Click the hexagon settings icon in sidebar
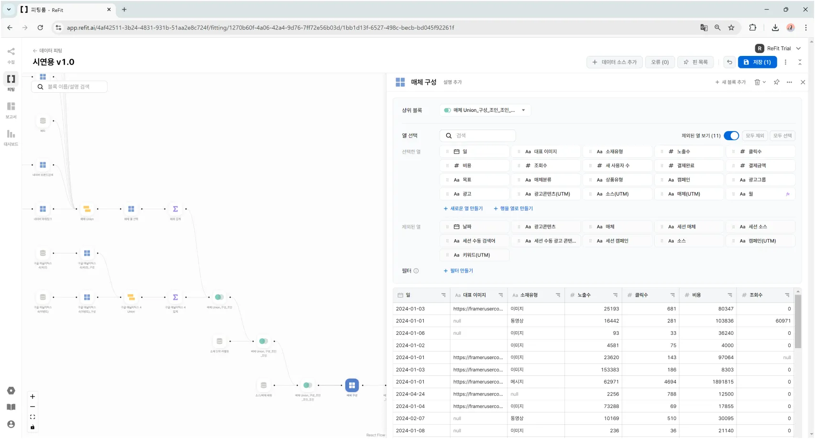This screenshot has width=815, height=439. pyautogui.click(x=11, y=391)
